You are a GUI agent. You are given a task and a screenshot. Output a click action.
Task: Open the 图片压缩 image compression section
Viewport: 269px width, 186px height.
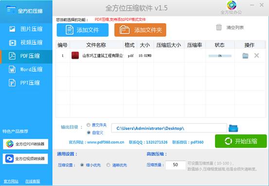pyautogui.click(x=26, y=29)
